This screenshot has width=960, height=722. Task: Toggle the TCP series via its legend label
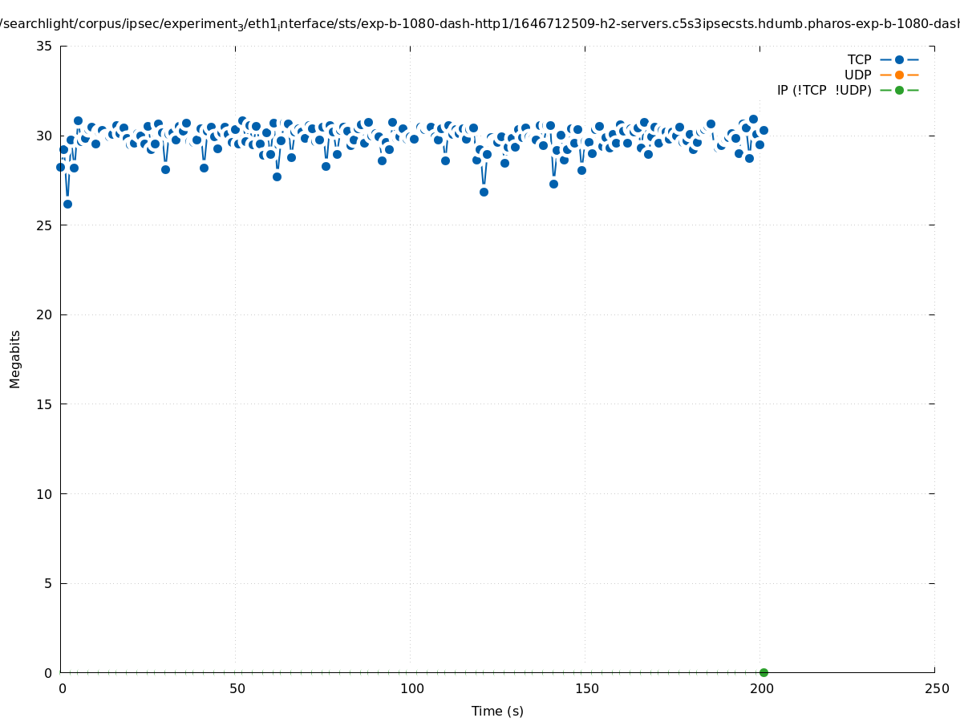(859, 59)
